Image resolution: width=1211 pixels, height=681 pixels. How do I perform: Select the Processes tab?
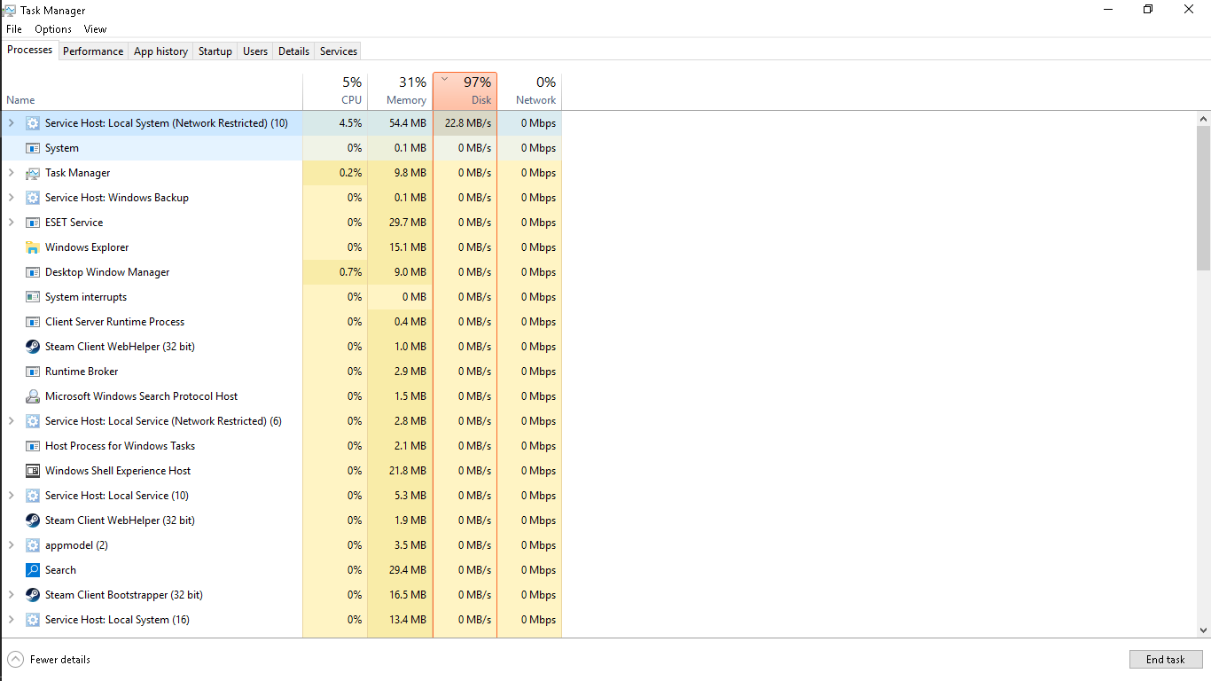30,50
